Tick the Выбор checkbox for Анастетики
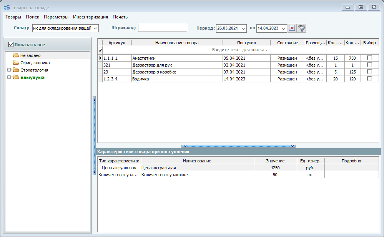The width and height of the screenshot is (384, 237). [369, 58]
